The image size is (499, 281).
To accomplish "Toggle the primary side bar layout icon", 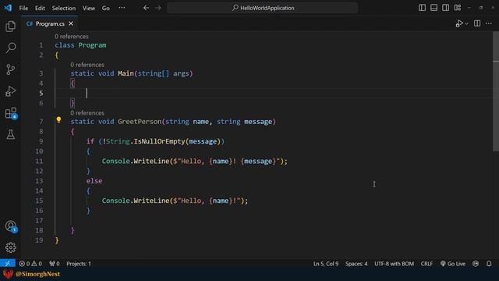I will (422, 8).
